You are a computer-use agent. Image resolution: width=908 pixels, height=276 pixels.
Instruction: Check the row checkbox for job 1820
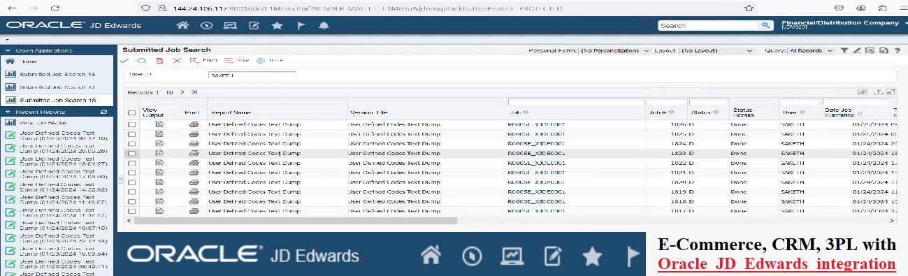(x=131, y=182)
